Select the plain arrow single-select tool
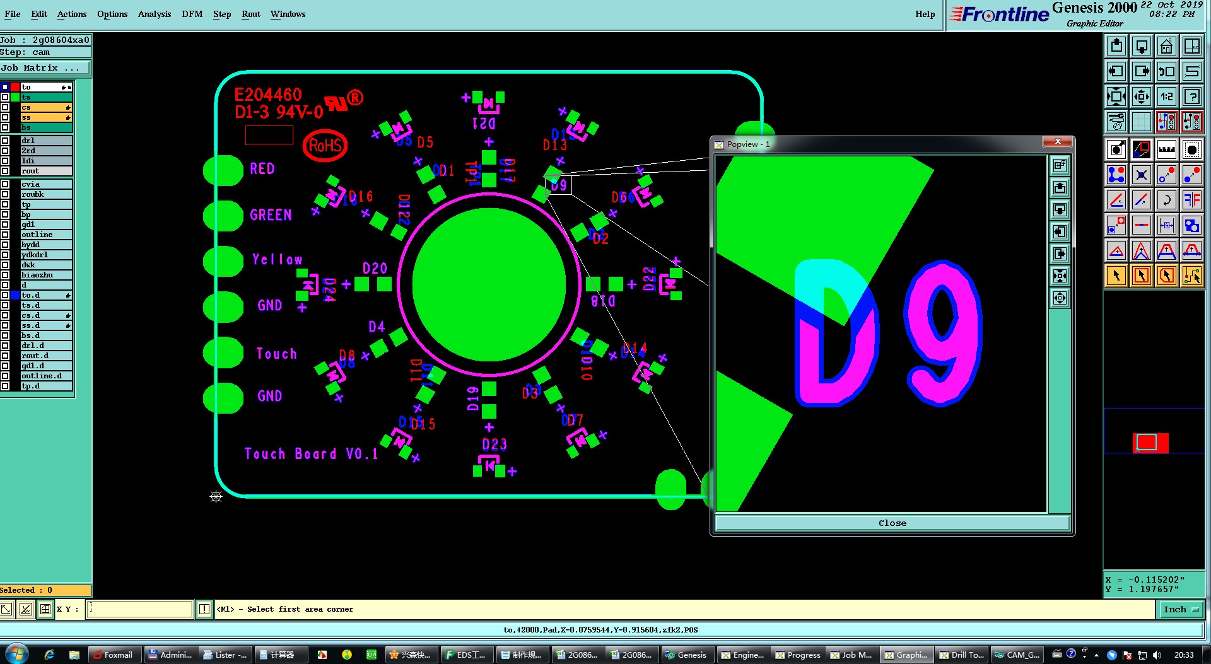 [1116, 276]
